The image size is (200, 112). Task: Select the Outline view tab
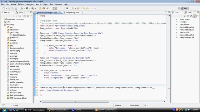pos(177,12)
